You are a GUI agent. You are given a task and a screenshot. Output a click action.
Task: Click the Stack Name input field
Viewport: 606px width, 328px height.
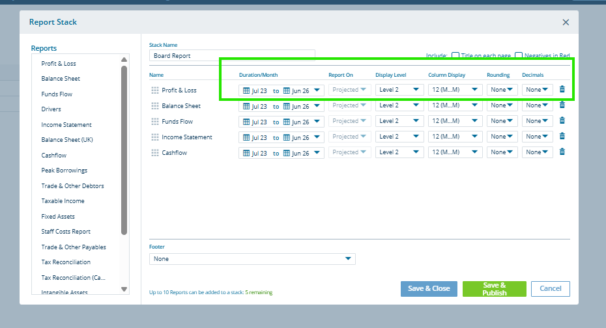(232, 56)
